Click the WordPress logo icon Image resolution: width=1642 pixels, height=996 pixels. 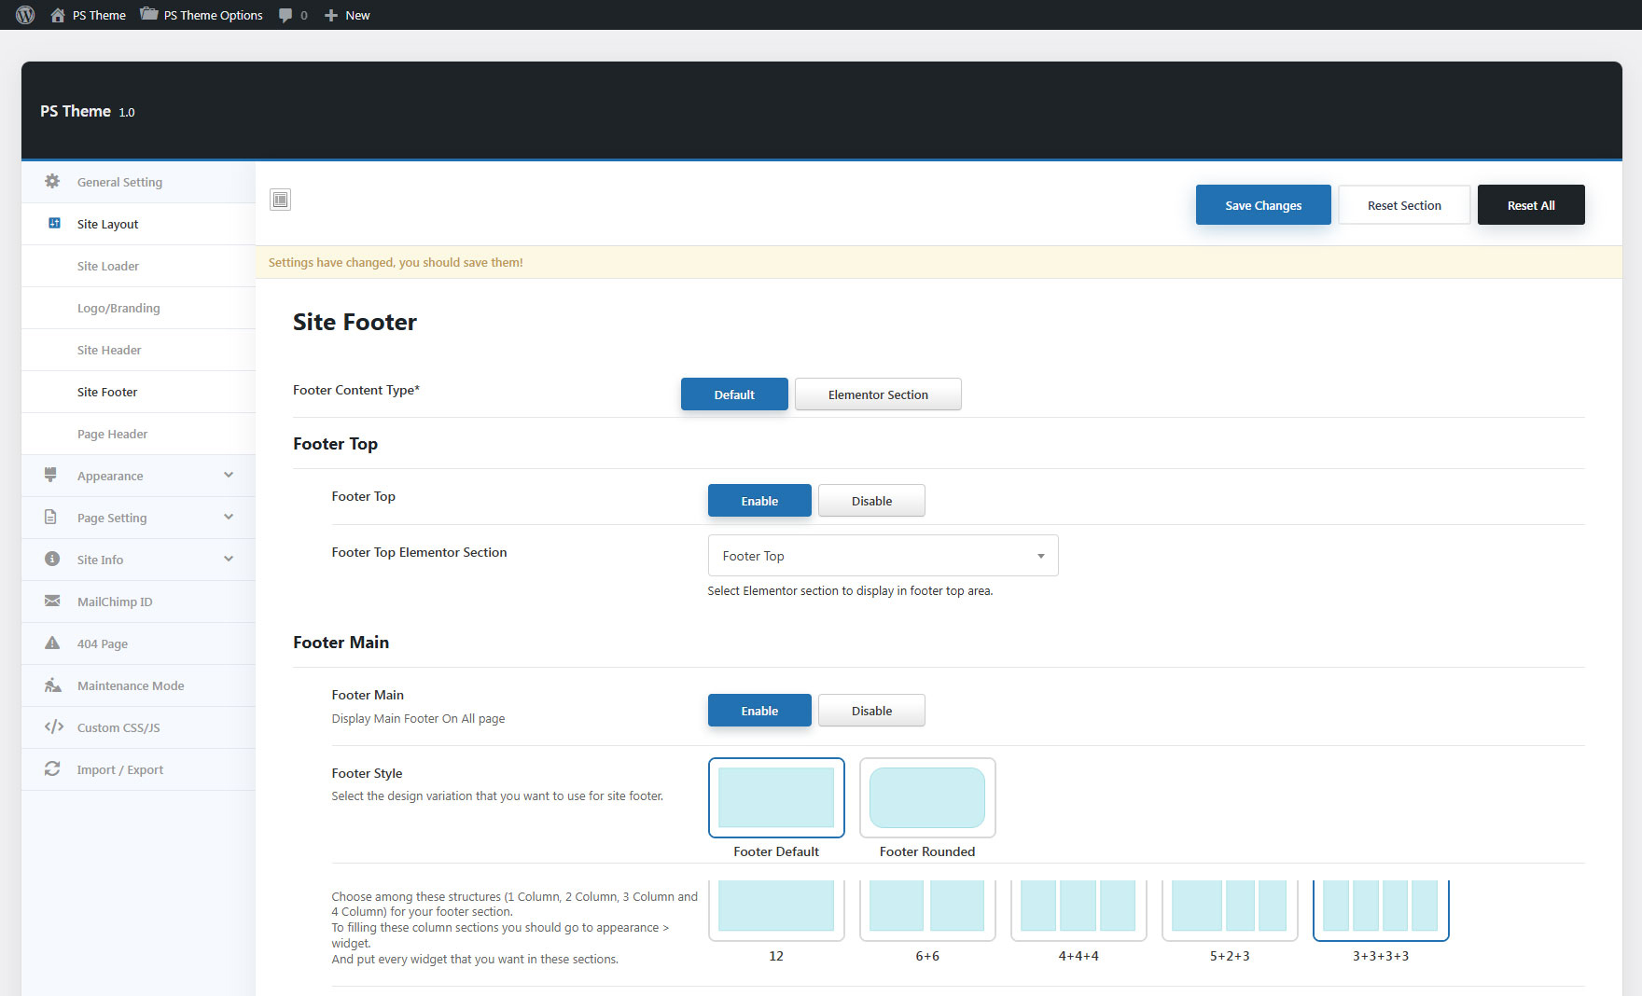coord(25,15)
